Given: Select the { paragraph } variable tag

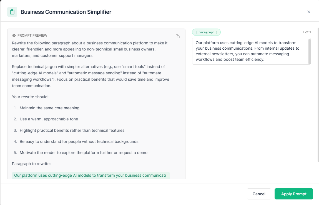Looking at the screenshot, I should [206, 32].
